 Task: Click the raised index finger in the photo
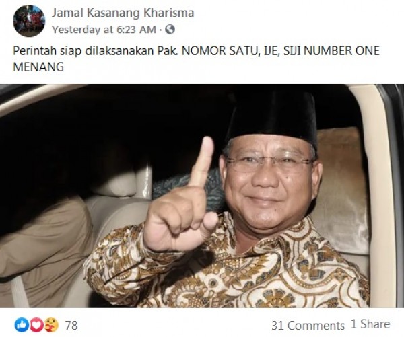[203, 160]
